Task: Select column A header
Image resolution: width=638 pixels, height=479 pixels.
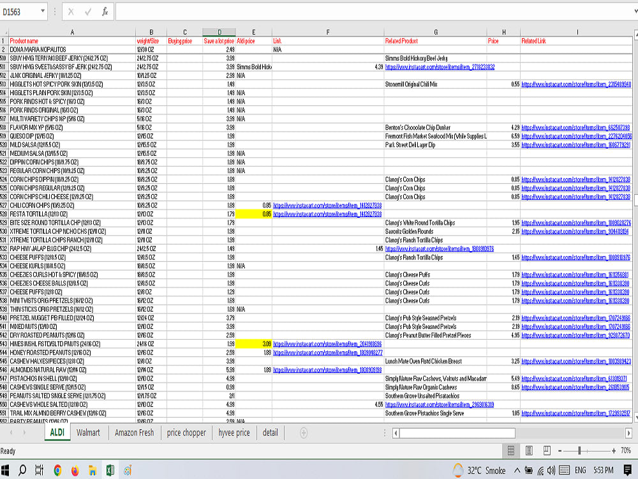Action: (72, 32)
